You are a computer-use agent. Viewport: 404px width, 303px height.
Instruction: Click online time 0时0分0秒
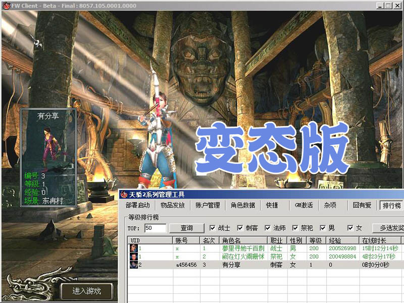(x=375, y=265)
